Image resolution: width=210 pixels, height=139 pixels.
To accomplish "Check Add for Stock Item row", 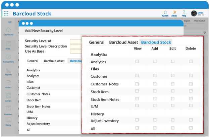I will pos(155,91).
